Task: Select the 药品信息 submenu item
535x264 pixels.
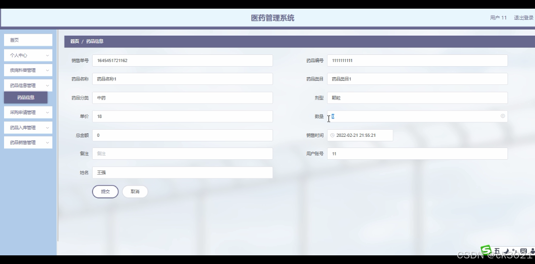Action: pyautogui.click(x=26, y=98)
